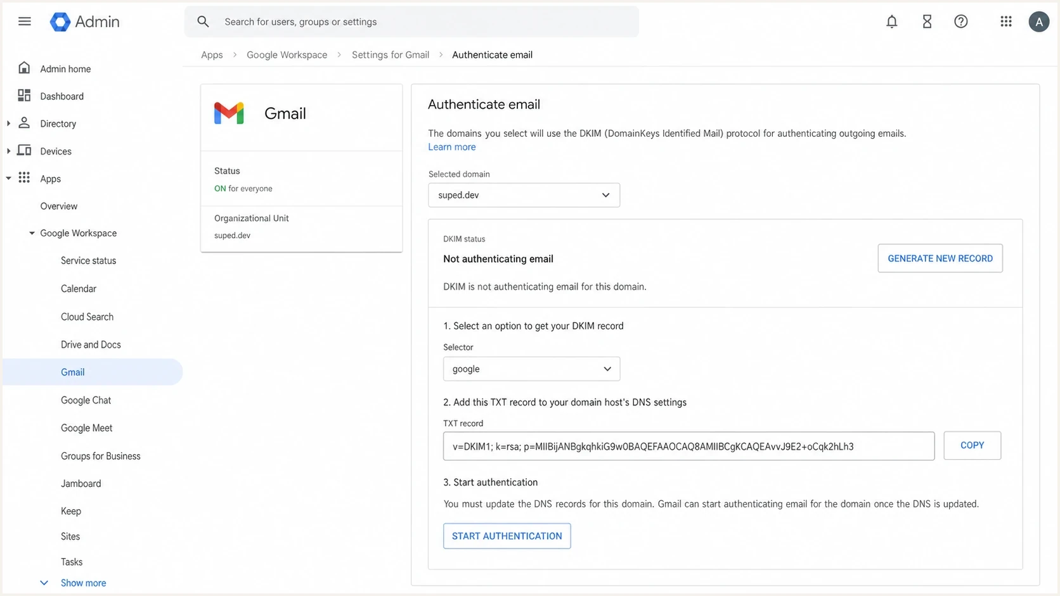Go to Google Workspace breadcrumb
Image resolution: width=1060 pixels, height=596 pixels.
click(287, 54)
